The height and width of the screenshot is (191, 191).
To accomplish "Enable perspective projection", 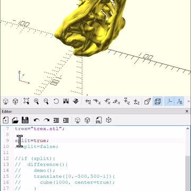I will 147,101.
